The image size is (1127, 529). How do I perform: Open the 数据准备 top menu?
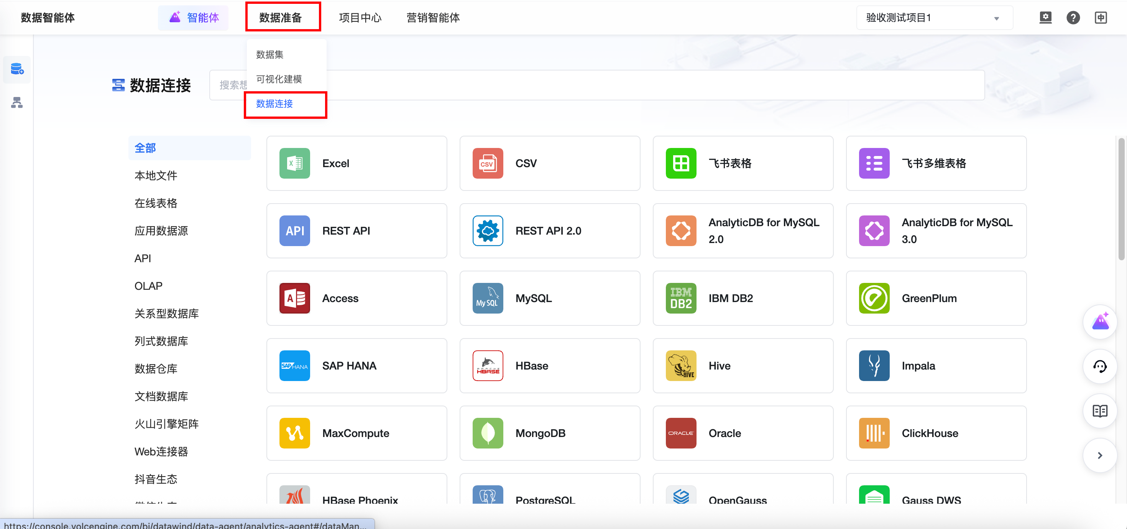click(x=281, y=18)
